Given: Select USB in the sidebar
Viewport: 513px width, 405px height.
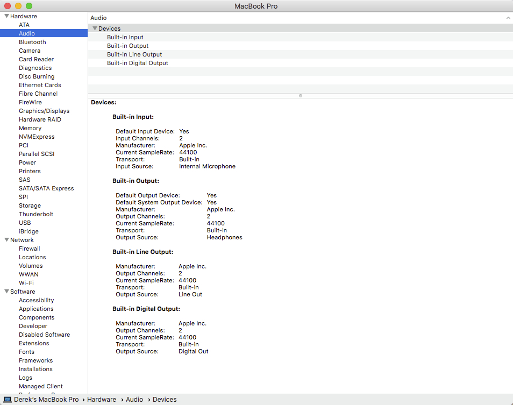Looking at the screenshot, I should [25, 223].
